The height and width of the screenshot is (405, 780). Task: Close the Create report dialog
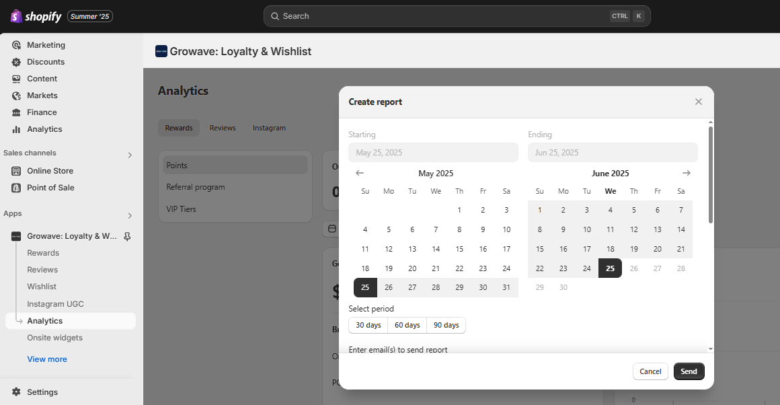click(699, 102)
